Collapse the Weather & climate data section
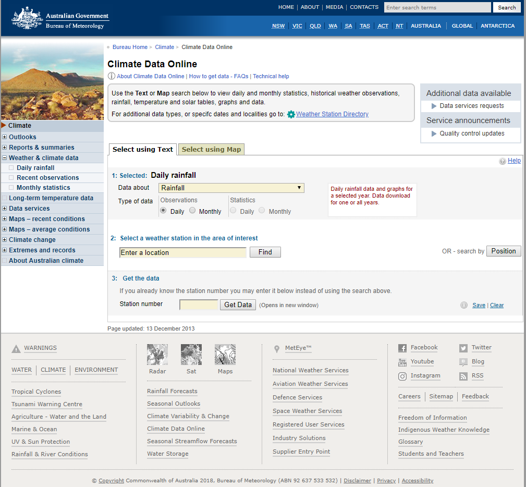 click(x=4, y=157)
